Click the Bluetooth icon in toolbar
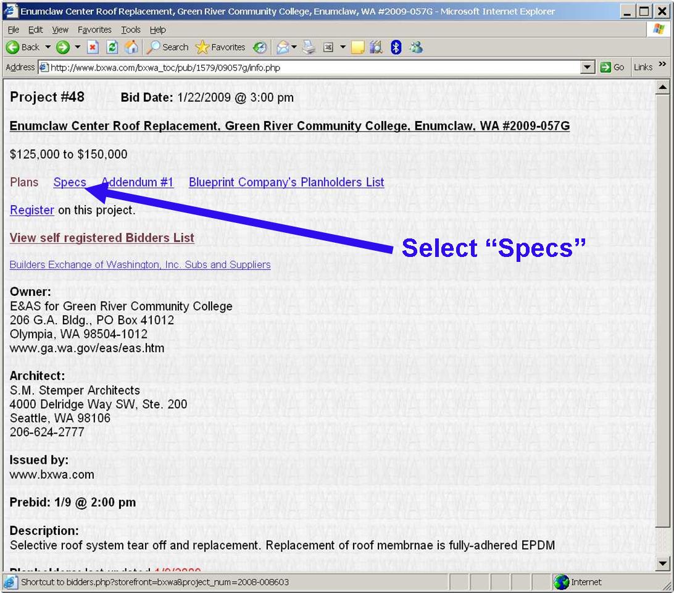This screenshot has width=674, height=593. [x=396, y=48]
